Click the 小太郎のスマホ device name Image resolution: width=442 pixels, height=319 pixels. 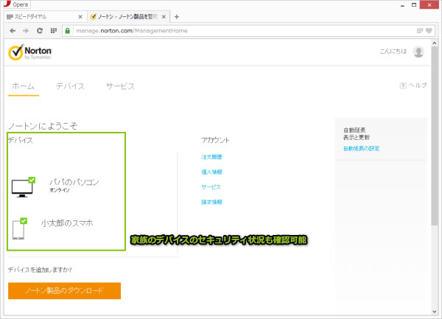(67, 223)
